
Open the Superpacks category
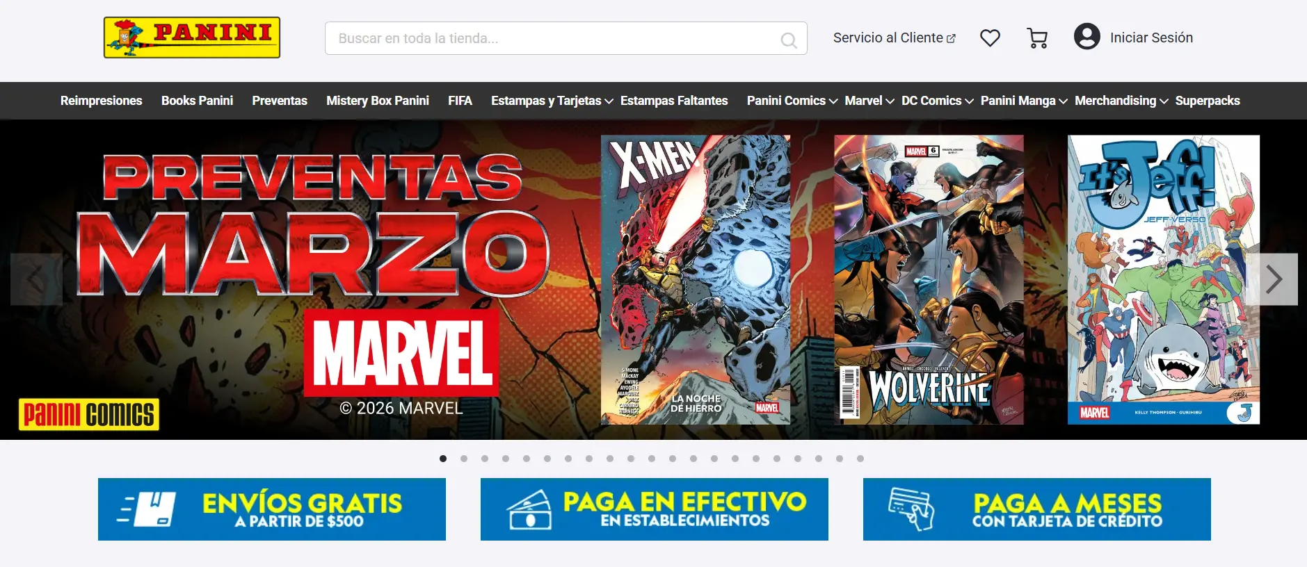click(x=1208, y=101)
